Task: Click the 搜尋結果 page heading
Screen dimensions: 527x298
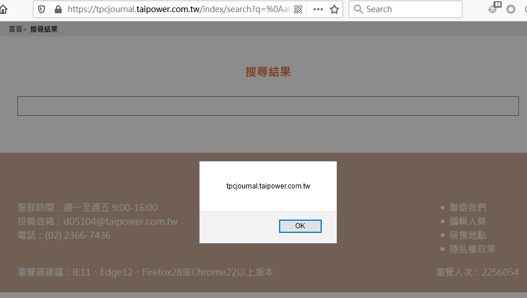Action: (x=268, y=71)
